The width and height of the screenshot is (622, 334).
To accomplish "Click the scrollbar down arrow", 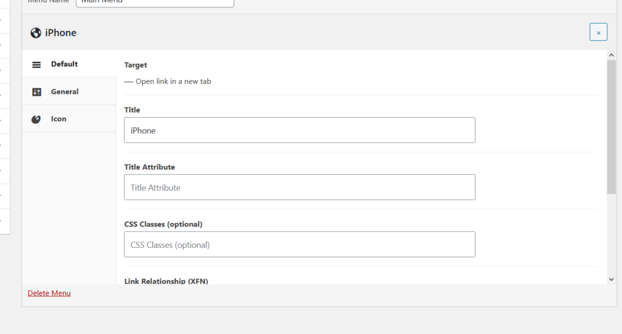I will click(x=611, y=279).
